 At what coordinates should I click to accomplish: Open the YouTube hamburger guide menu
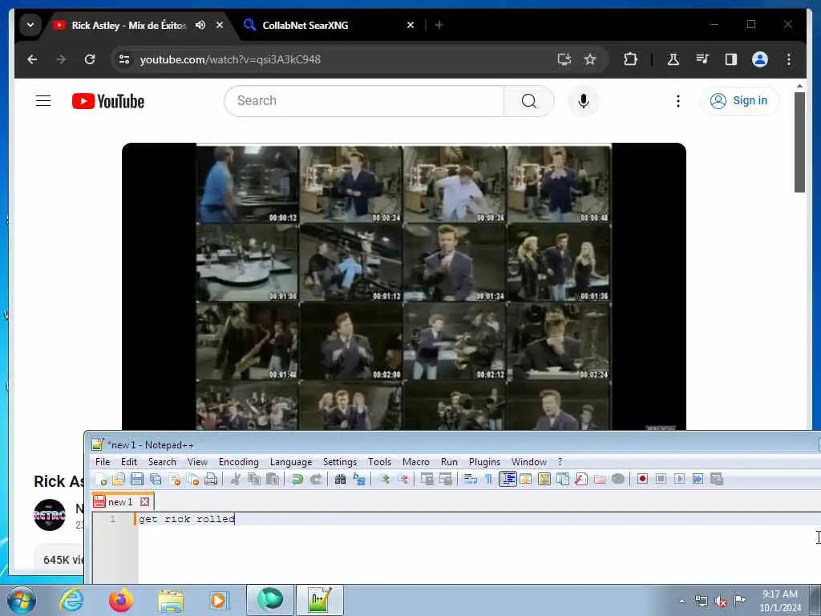click(43, 100)
